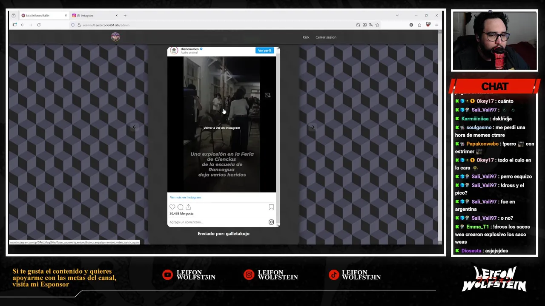Reload the page in browser
The width and height of the screenshot is (545, 306).
(x=39, y=25)
